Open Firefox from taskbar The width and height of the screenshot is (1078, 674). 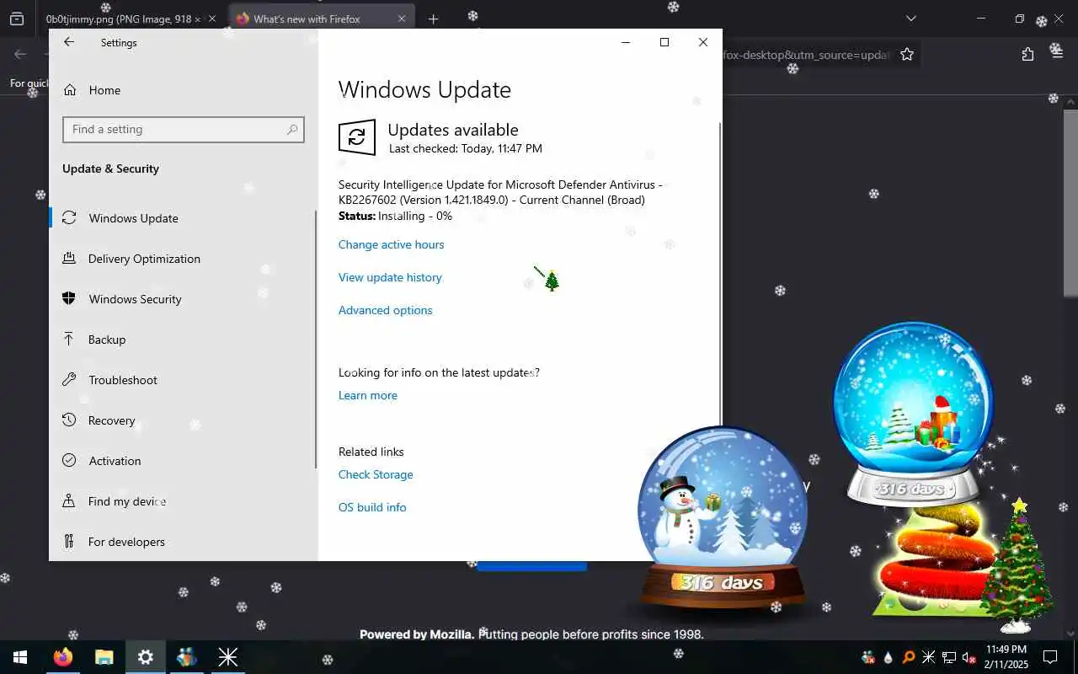[63, 657]
